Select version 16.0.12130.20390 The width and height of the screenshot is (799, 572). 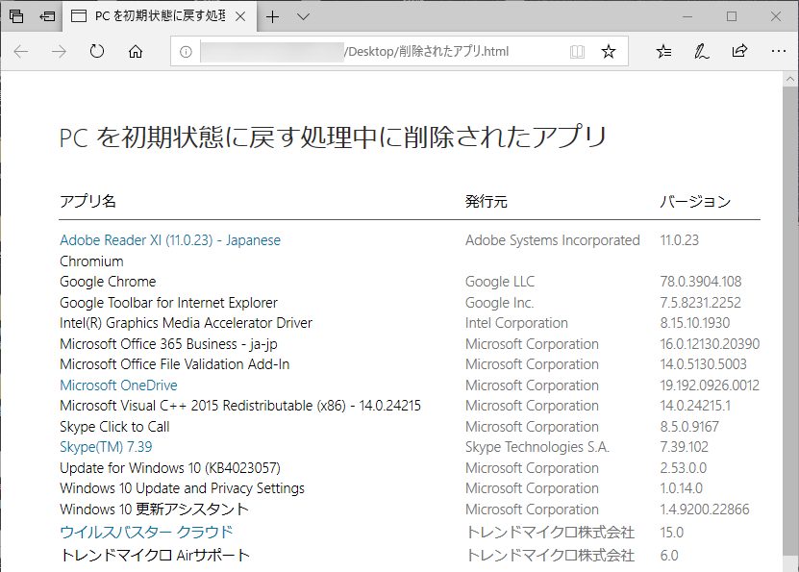click(710, 344)
